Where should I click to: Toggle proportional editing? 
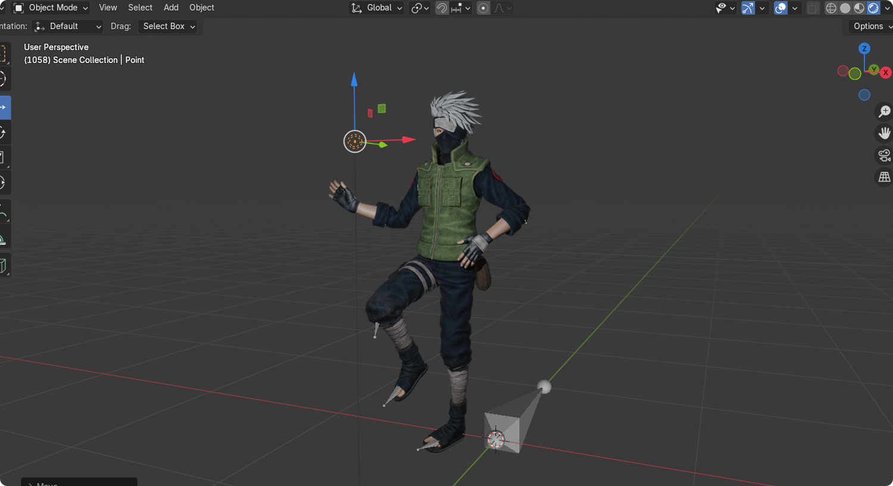click(483, 8)
